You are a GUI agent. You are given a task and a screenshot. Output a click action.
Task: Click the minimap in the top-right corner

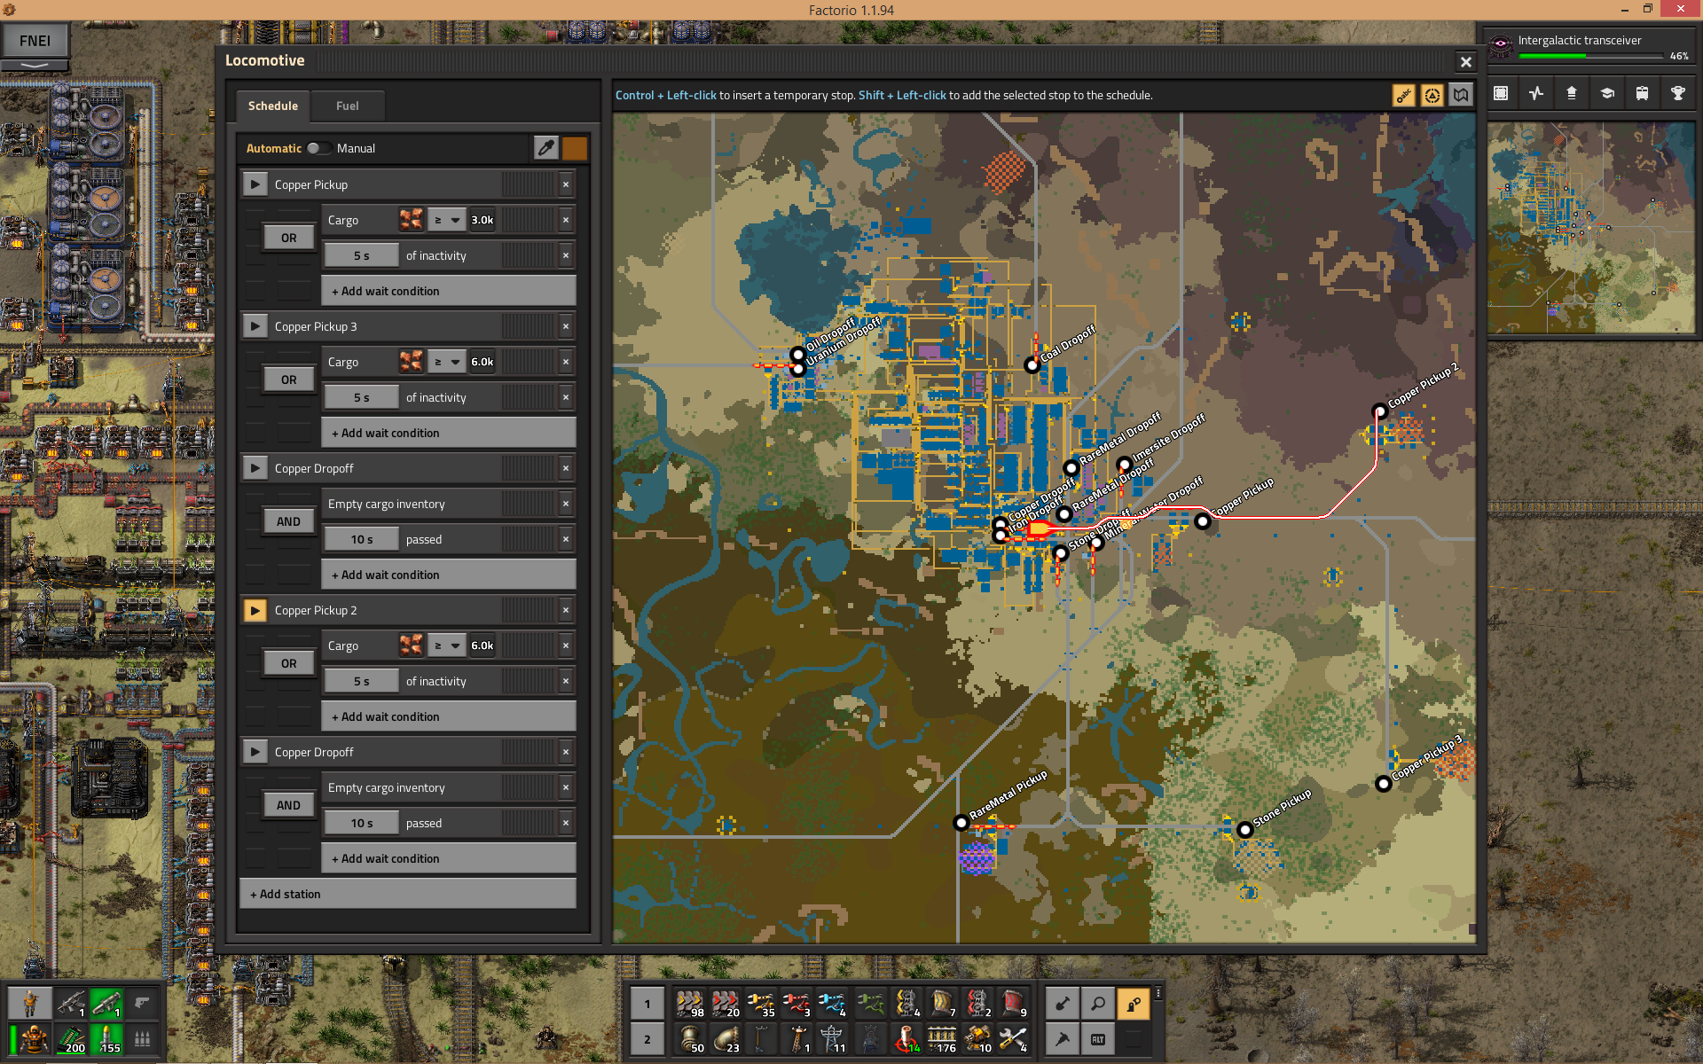(x=1592, y=228)
